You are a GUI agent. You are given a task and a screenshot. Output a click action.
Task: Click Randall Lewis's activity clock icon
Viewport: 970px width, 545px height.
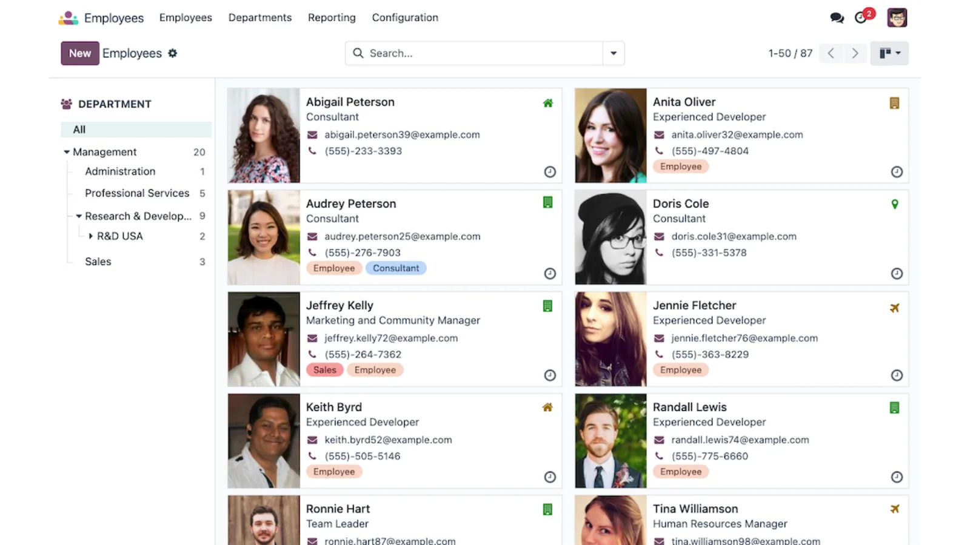point(897,477)
